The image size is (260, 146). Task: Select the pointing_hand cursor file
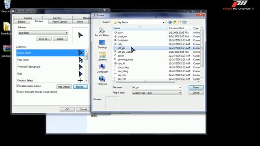pyautogui.click(x=125, y=60)
